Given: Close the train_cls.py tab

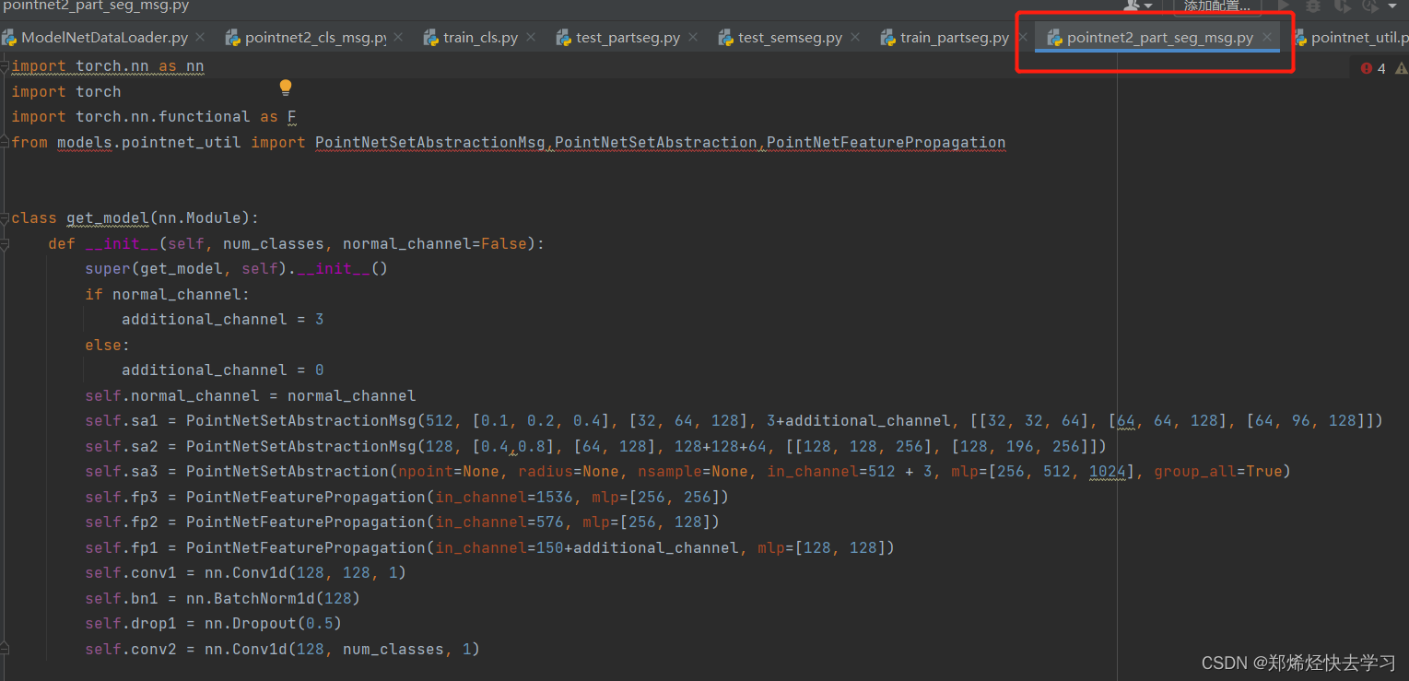Looking at the screenshot, I should pyautogui.click(x=531, y=38).
